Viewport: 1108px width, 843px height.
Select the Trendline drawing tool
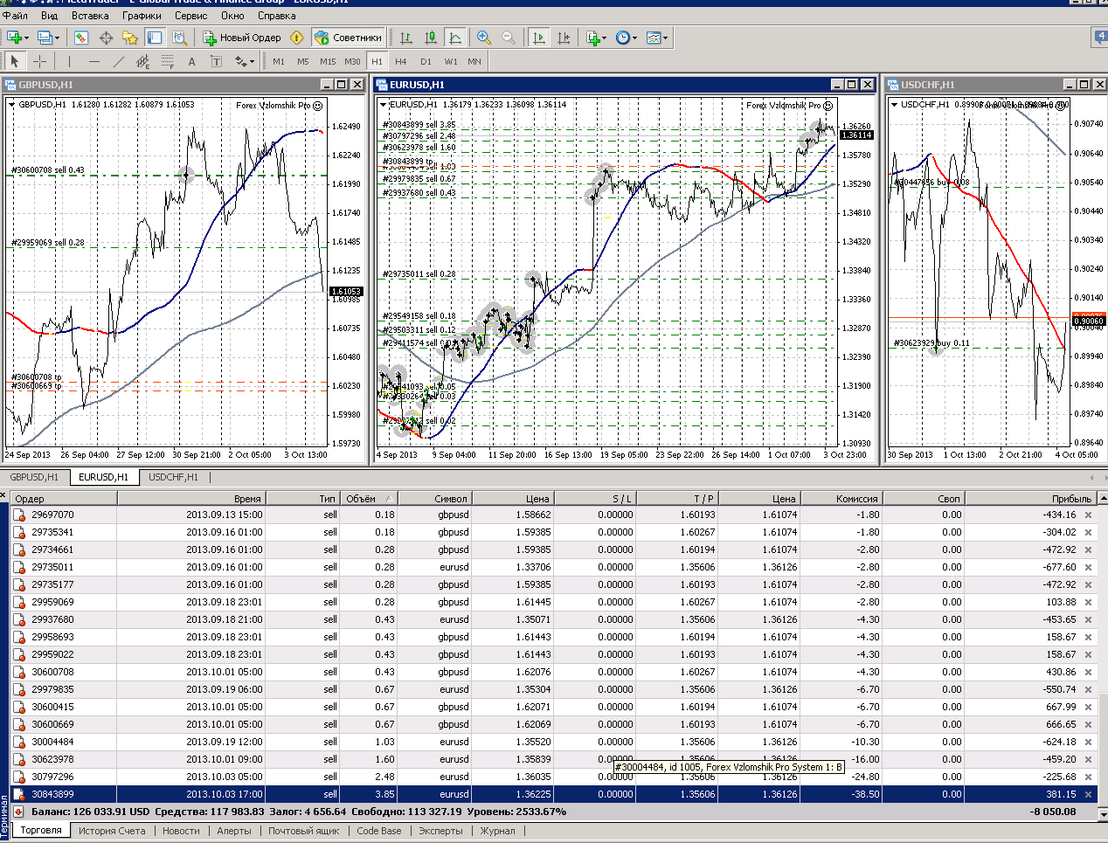click(x=118, y=61)
